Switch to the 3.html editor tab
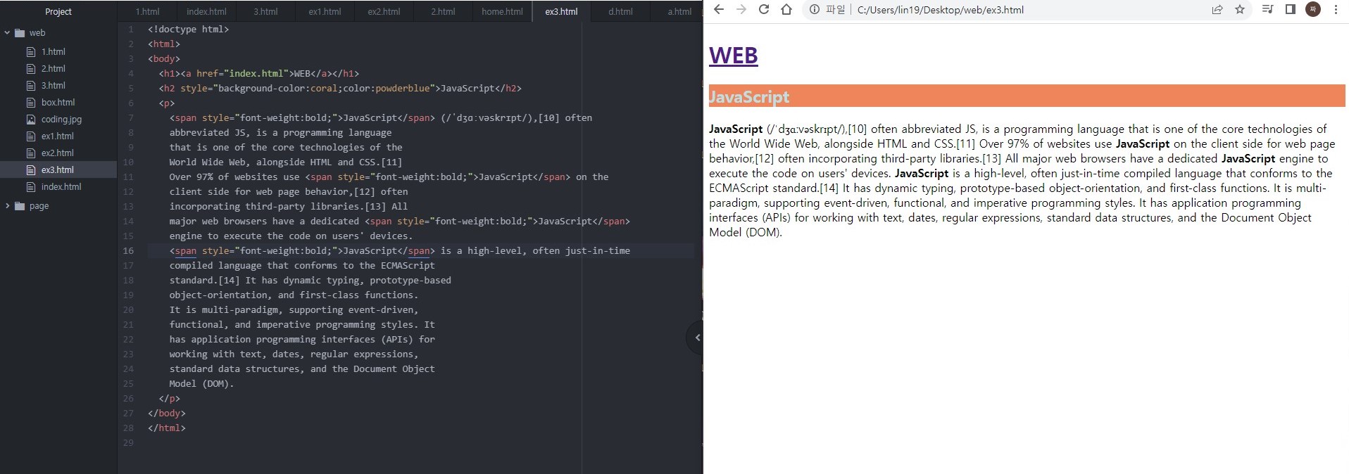 pos(265,11)
